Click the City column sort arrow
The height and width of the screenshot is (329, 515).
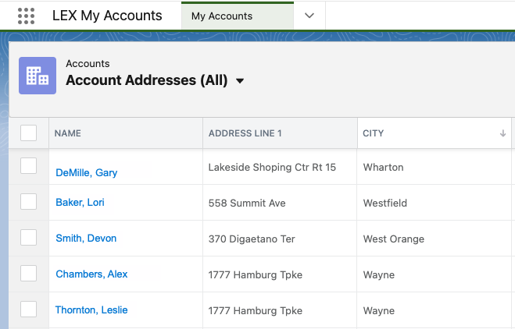pyautogui.click(x=502, y=133)
